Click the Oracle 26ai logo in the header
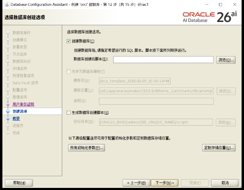 pyautogui.click(x=210, y=17)
